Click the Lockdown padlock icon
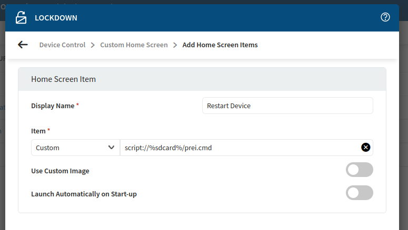The image size is (408, 230). 21,18
